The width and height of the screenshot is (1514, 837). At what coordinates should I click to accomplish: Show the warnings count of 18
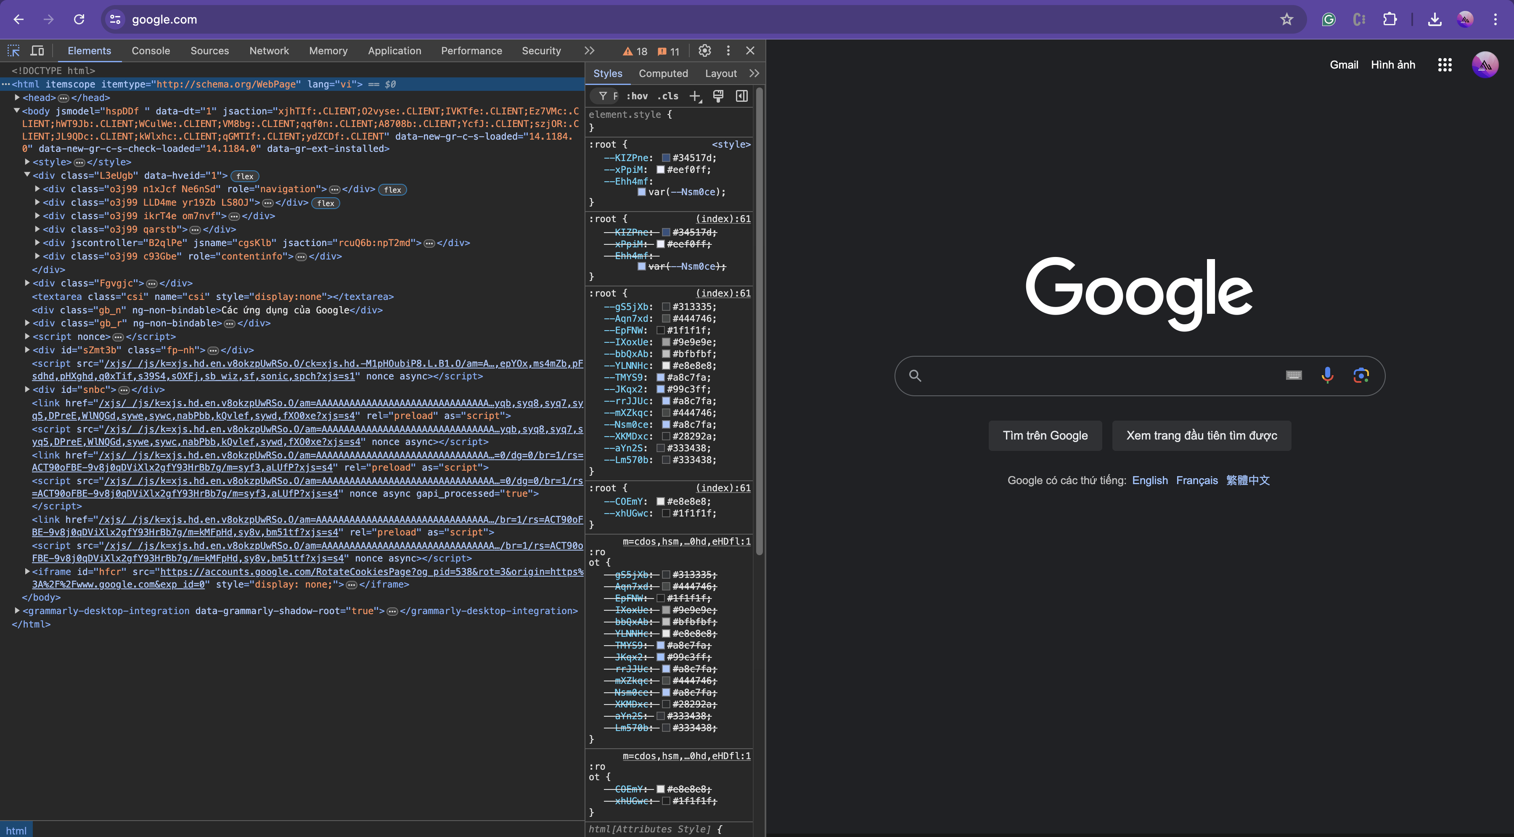click(x=635, y=51)
